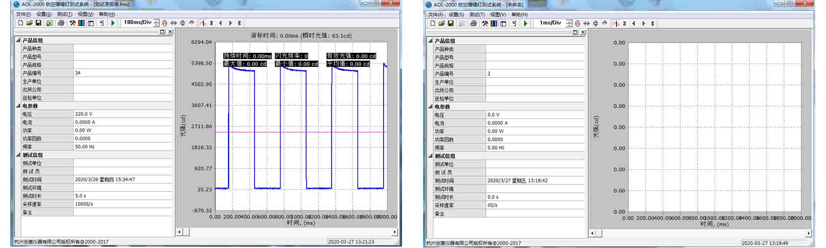Image resolution: width=826 pixels, height=248 pixels.
Task: Close the property side panel in the 测试原报告.fms window
Action: click(x=170, y=32)
